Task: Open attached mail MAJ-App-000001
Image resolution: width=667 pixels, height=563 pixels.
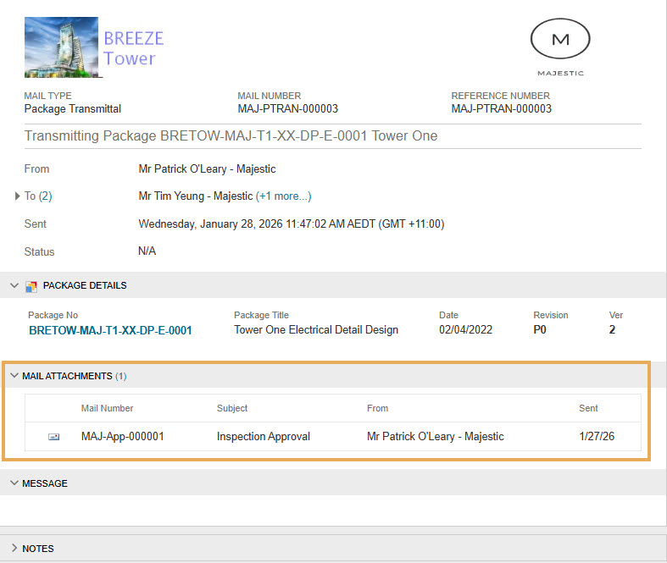Action: pyautogui.click(x=122, y=437)
